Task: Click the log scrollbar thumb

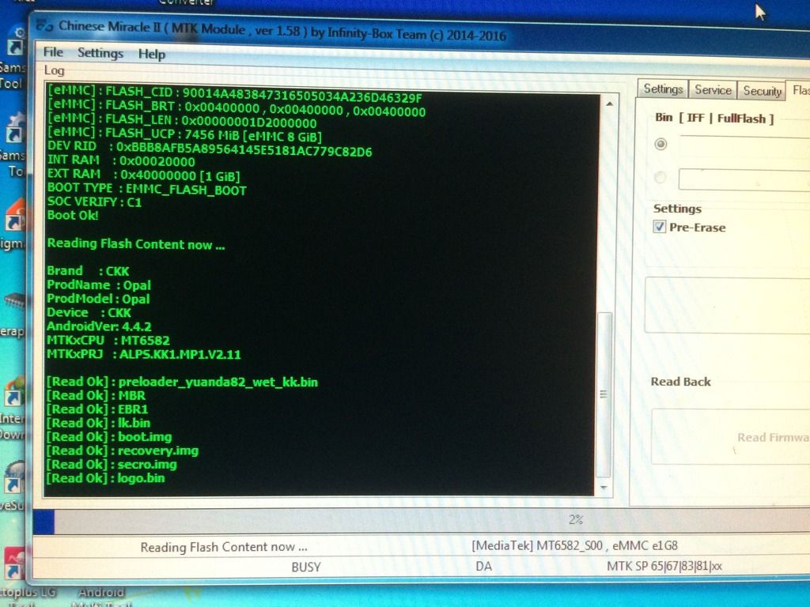Action: pos(604,395)
